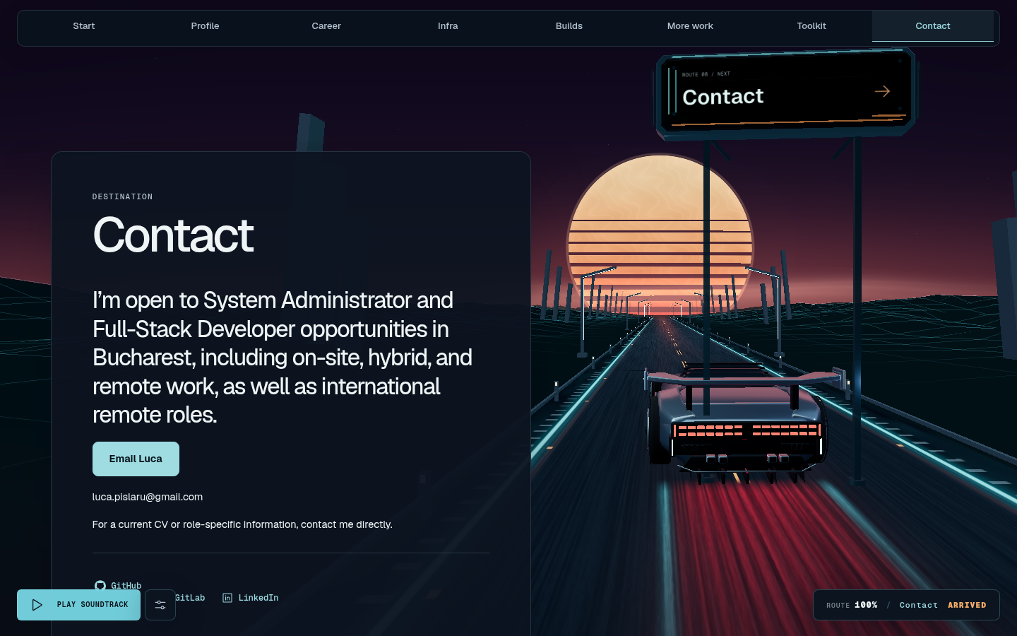
Task: Switch to the Career tab
Action: [326, 26]
